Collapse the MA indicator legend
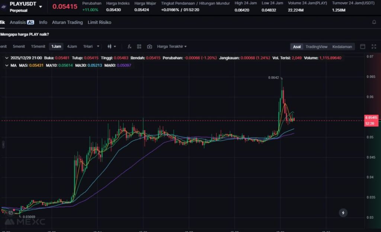 [x=7, y=65]
